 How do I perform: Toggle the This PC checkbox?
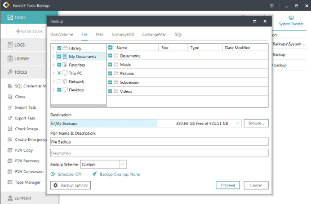59,73
